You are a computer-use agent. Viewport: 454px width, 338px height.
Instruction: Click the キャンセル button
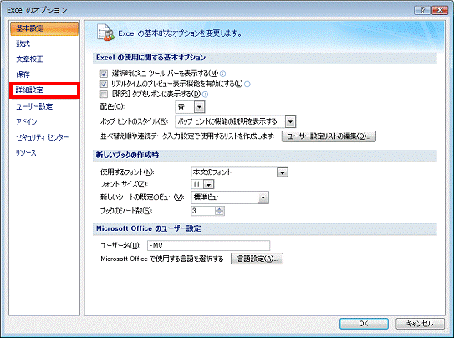(420, 324)
